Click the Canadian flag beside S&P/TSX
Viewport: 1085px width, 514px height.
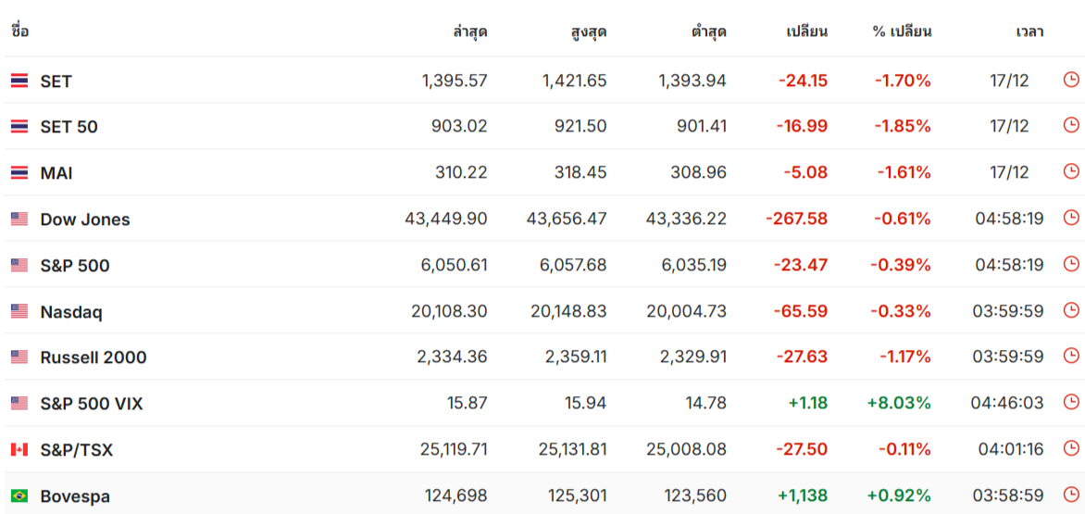point(19,450)
